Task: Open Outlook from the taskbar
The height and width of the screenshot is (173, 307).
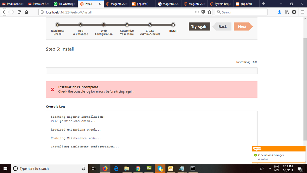Action: [171, 168]
